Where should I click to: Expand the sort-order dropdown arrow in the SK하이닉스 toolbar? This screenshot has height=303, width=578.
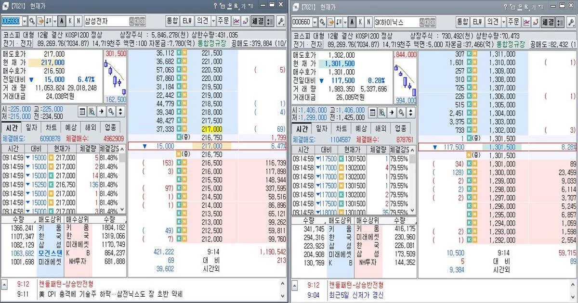(345, 22)
